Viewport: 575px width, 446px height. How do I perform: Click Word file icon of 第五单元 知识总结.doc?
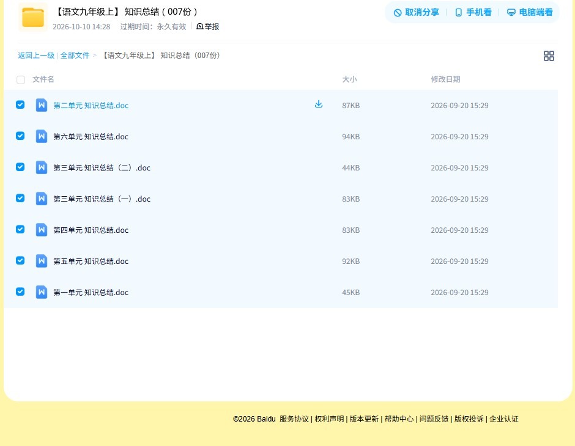coord(42,261)
